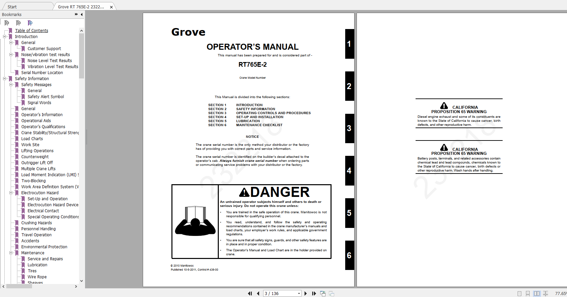The width and height of the screenshot is (567, 297).
Task: Click the bookmarks horizontal scroll right arrow
Action: coord(76,286)
